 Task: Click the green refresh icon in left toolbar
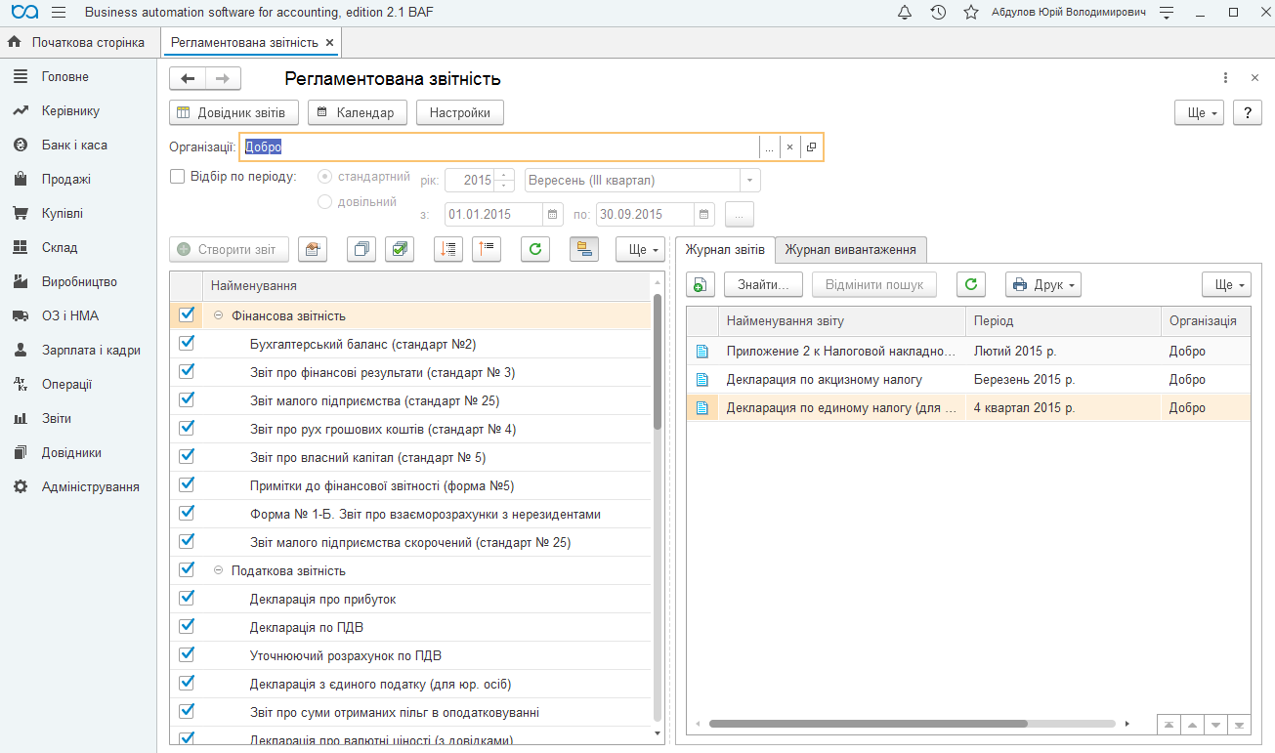point(534,249)
